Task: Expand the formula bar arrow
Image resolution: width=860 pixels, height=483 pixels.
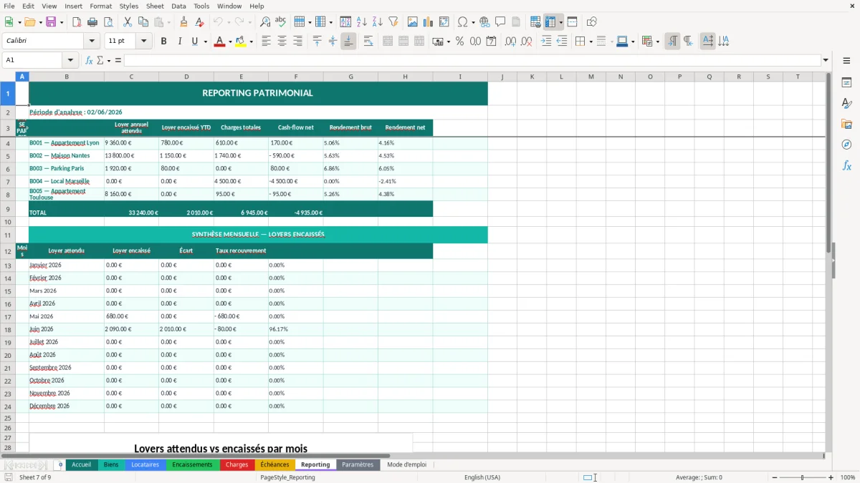Action: (826, 60)
